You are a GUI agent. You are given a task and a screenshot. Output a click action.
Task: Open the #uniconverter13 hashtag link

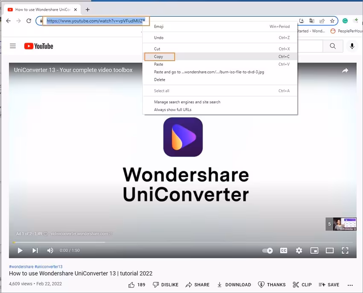[48, 267]
